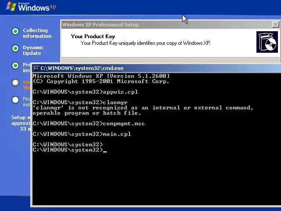Click the 'Your Product Key' heading

(x=93, y=36)
